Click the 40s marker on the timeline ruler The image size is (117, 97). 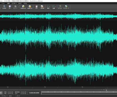82,87
